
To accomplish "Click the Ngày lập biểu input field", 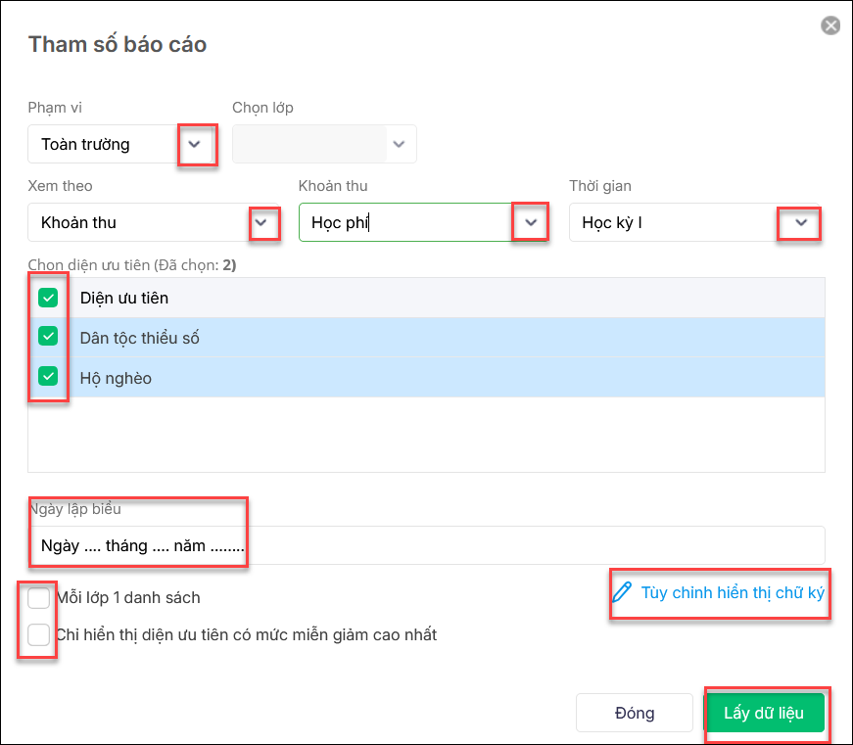I will [427, 545].
